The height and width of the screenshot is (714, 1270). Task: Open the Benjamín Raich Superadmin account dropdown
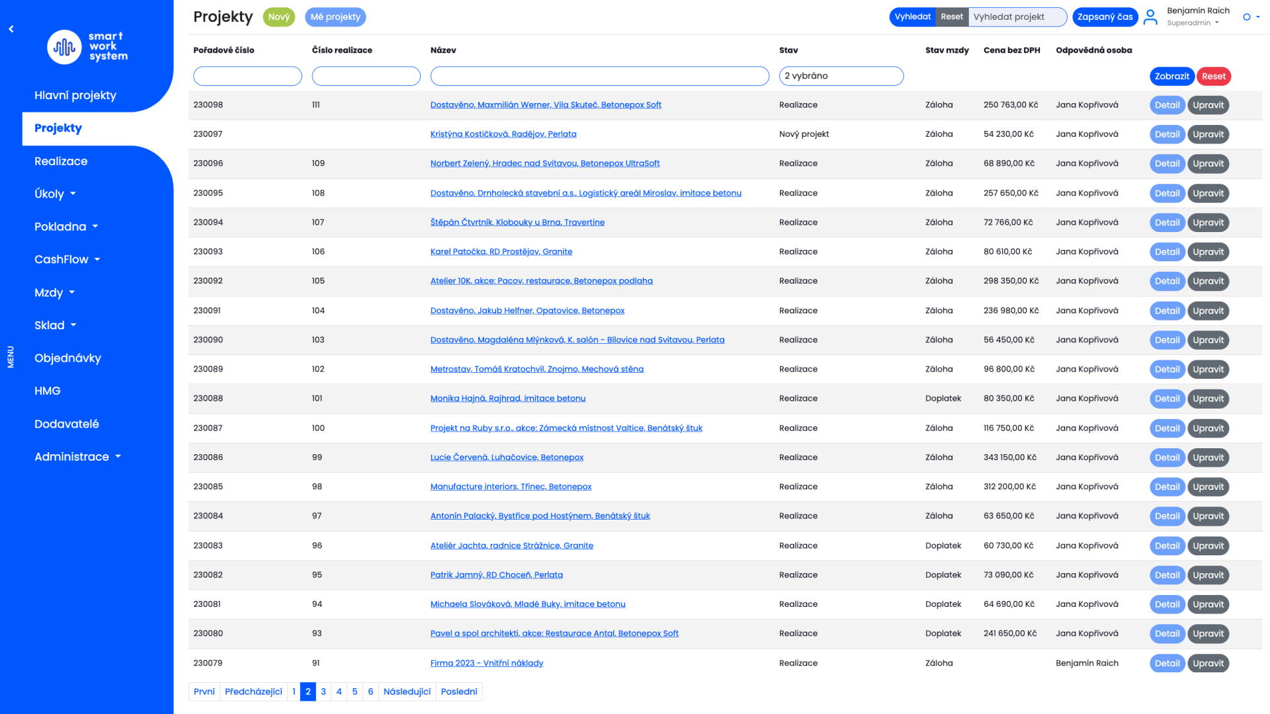click(1197, 17)
